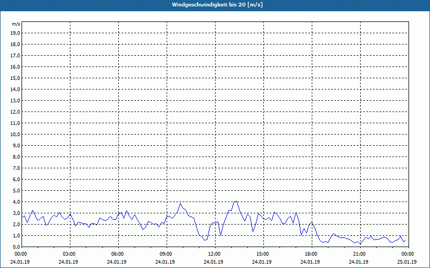Click the '24.01.19' date under 12:00

[x=213, y=262]
